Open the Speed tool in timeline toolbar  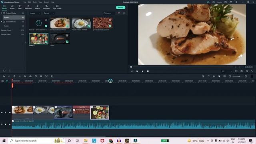pos(30,76)
